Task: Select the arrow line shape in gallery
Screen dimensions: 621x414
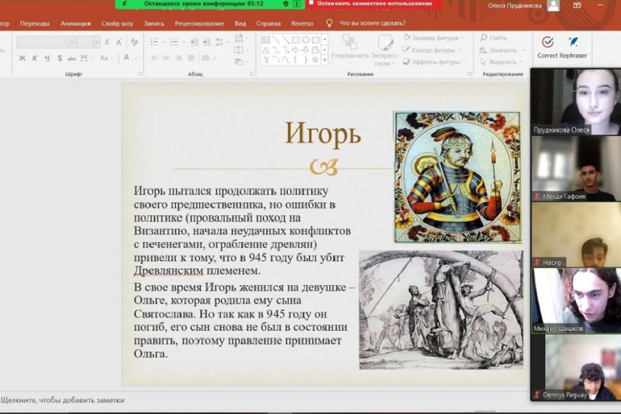Action: (x=286, y=40)
